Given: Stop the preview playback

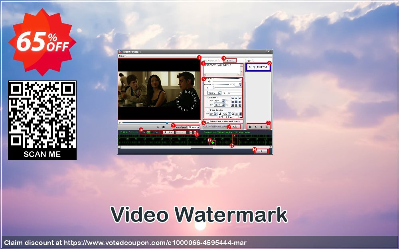Looking at the screenshot, I should click(164, 127).
